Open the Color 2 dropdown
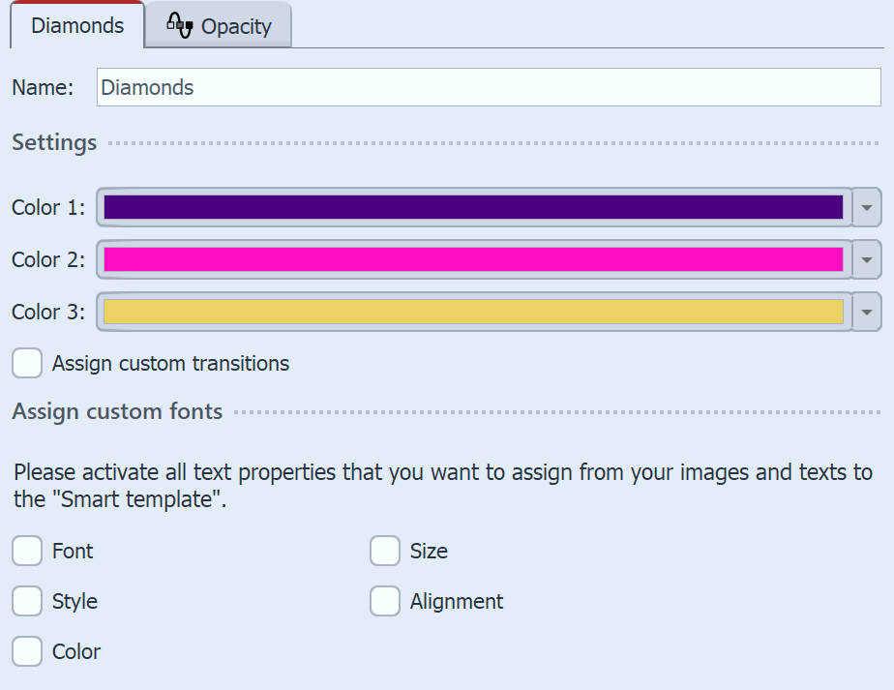 pyautogui.click(x=867, y=259)
